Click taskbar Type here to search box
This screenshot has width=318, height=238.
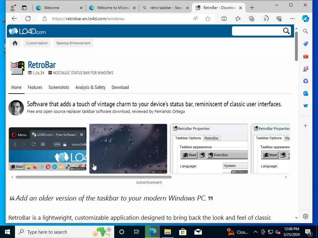[65, 232]
